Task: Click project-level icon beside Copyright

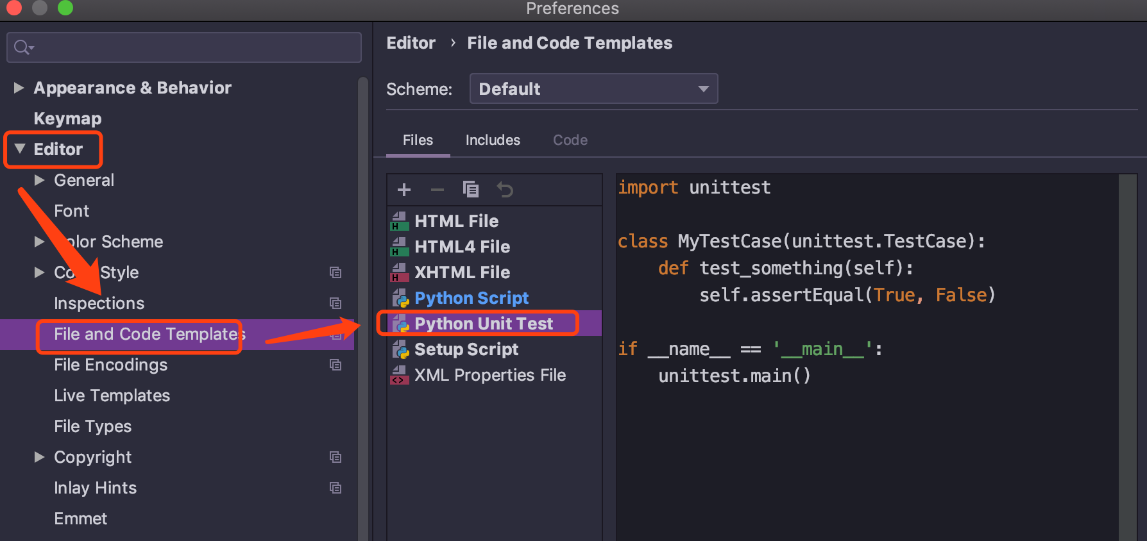Action: click(336, 457)
